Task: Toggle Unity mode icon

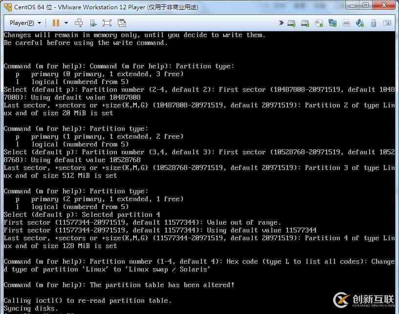Action: (x=122, y=23)
